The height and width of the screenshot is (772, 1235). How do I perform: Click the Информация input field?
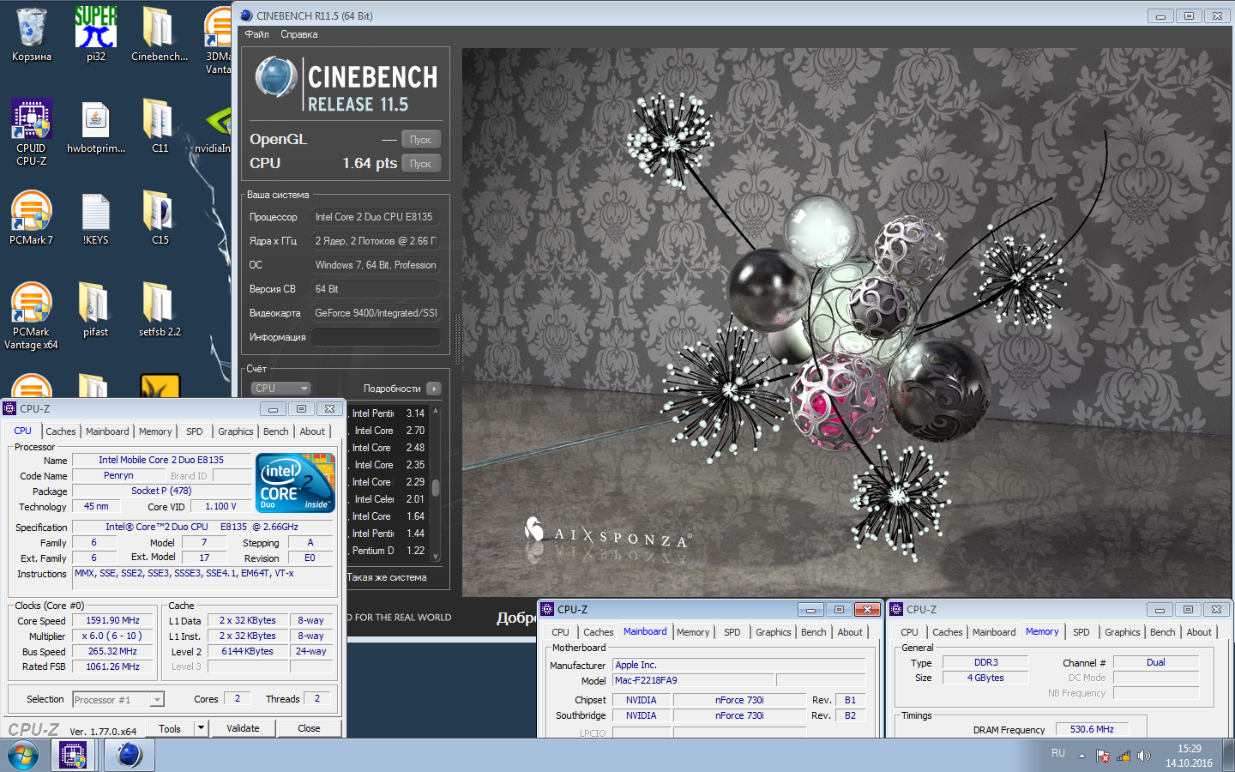tap(376, 337)
